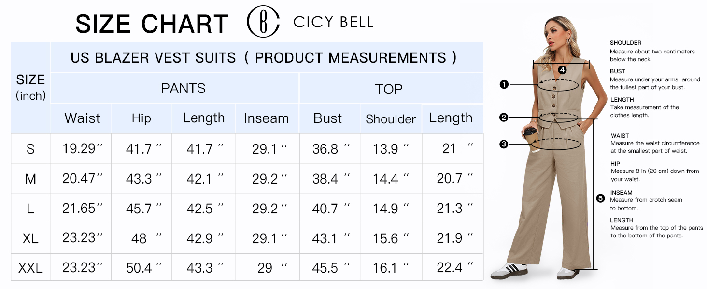Viewport: 707px width, 289px height.
Task: Click the Shoulder column header
Action: [x=391, y=119]
